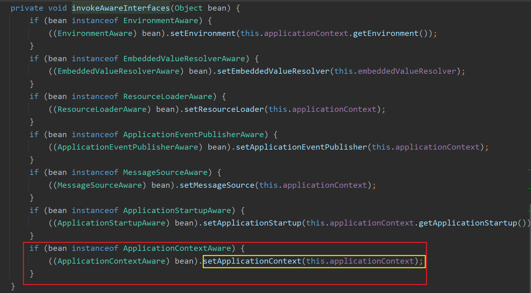The height and width of the screenshot is (293, 531).
Task: Click the 'private' keyword in method signature
Action: pyautogui.click(x=27, y=8)
